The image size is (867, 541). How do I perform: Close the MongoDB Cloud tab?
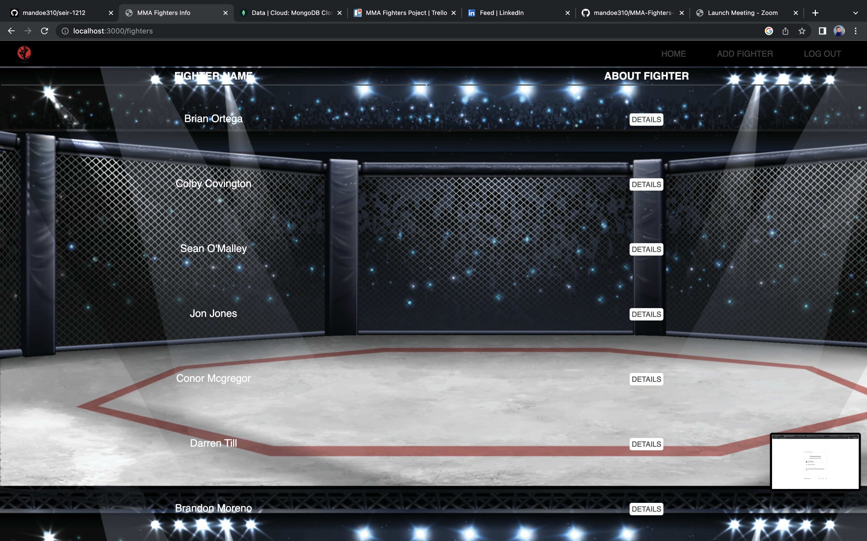pyautogui.click(x=340, y=13)
